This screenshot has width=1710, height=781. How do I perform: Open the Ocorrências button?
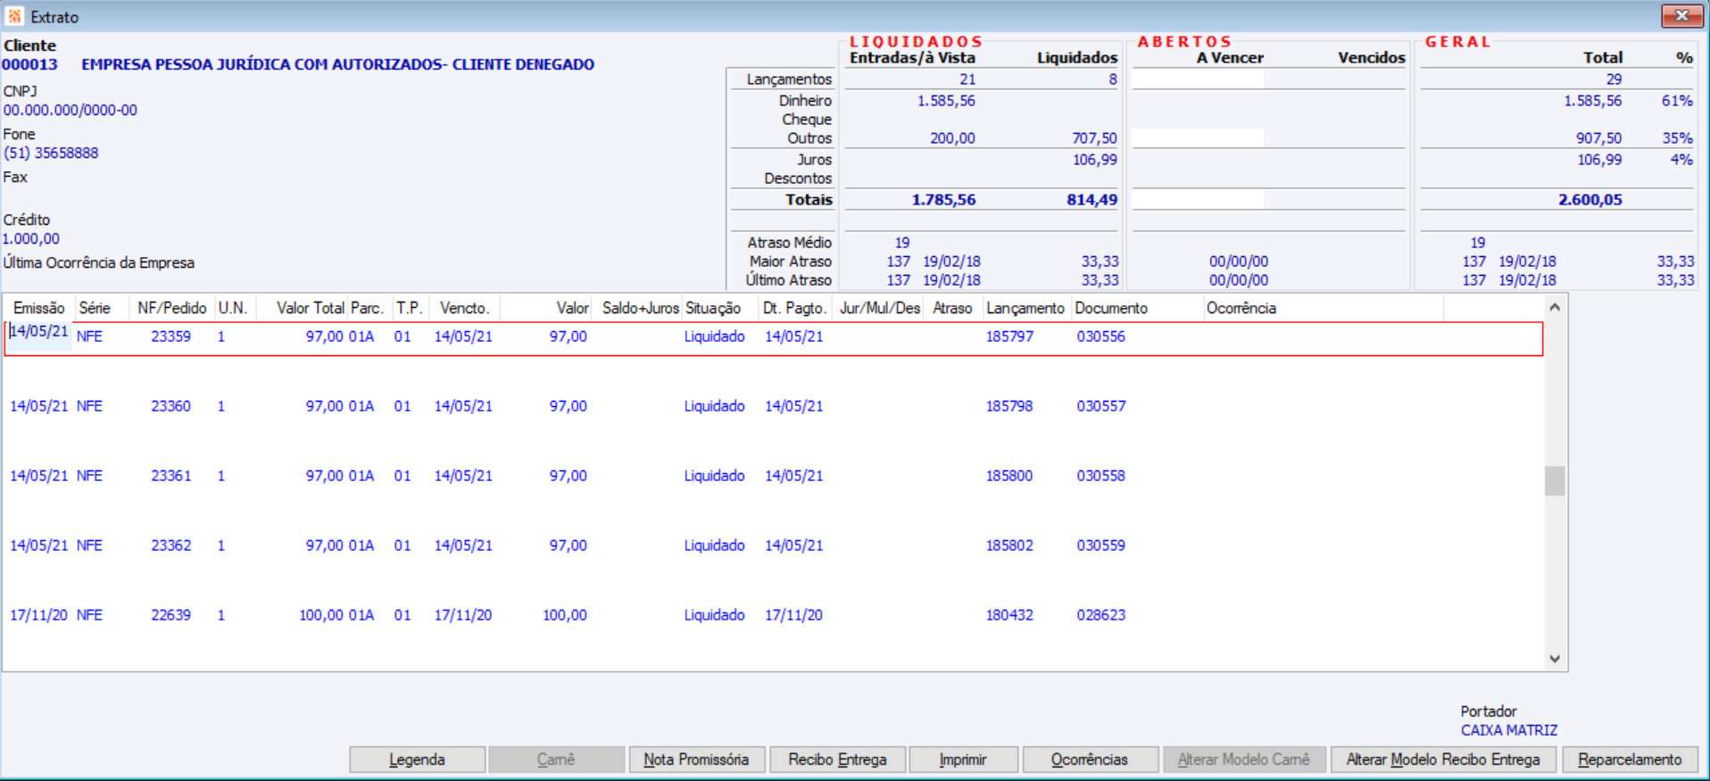point(1090,760)
